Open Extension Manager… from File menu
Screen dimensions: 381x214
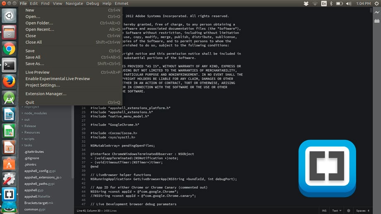click(x=70, y=94)
